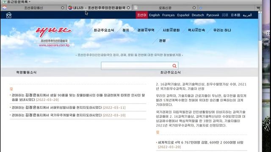Click paragraph starting 우리의 과학자, 기술자들과

201,100
